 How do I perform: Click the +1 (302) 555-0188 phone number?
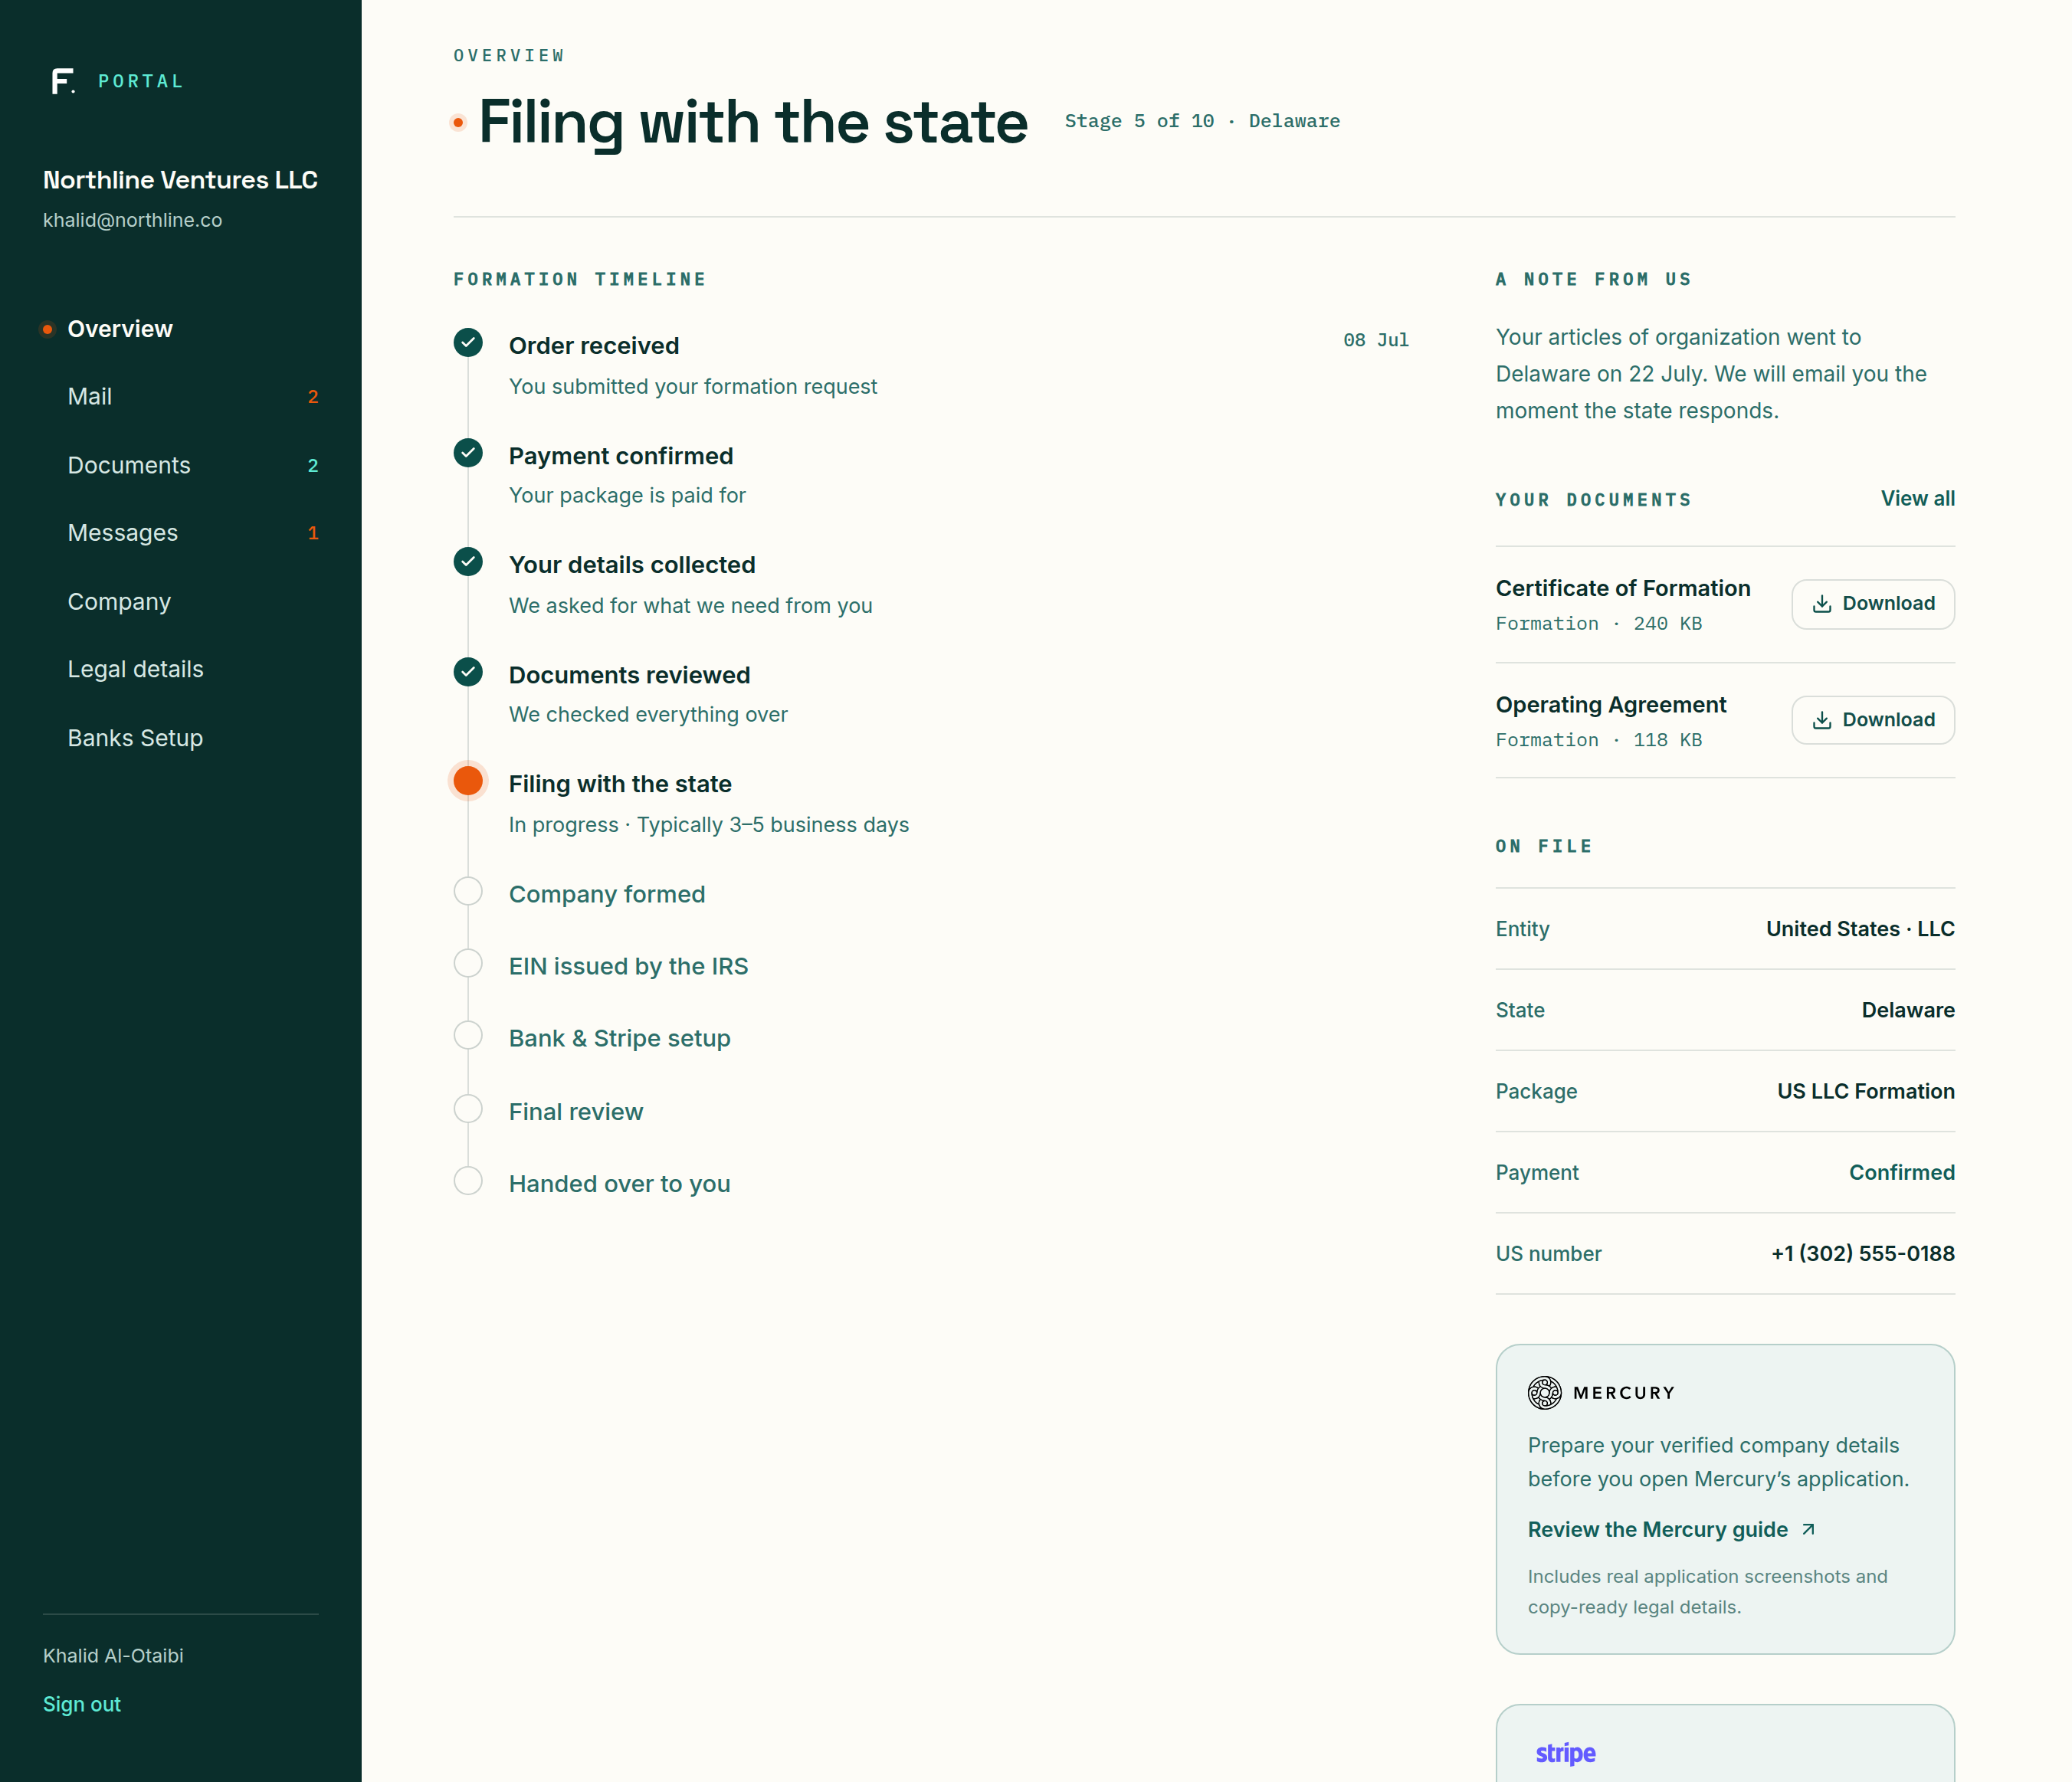coord(1862,1253)
